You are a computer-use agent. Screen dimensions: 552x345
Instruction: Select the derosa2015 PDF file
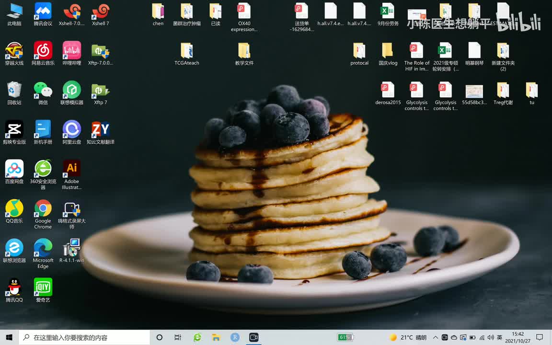[388, 93]
